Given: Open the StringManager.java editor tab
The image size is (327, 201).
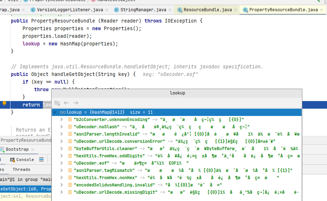Looking at the screenshot, I should tap(143, 10).
